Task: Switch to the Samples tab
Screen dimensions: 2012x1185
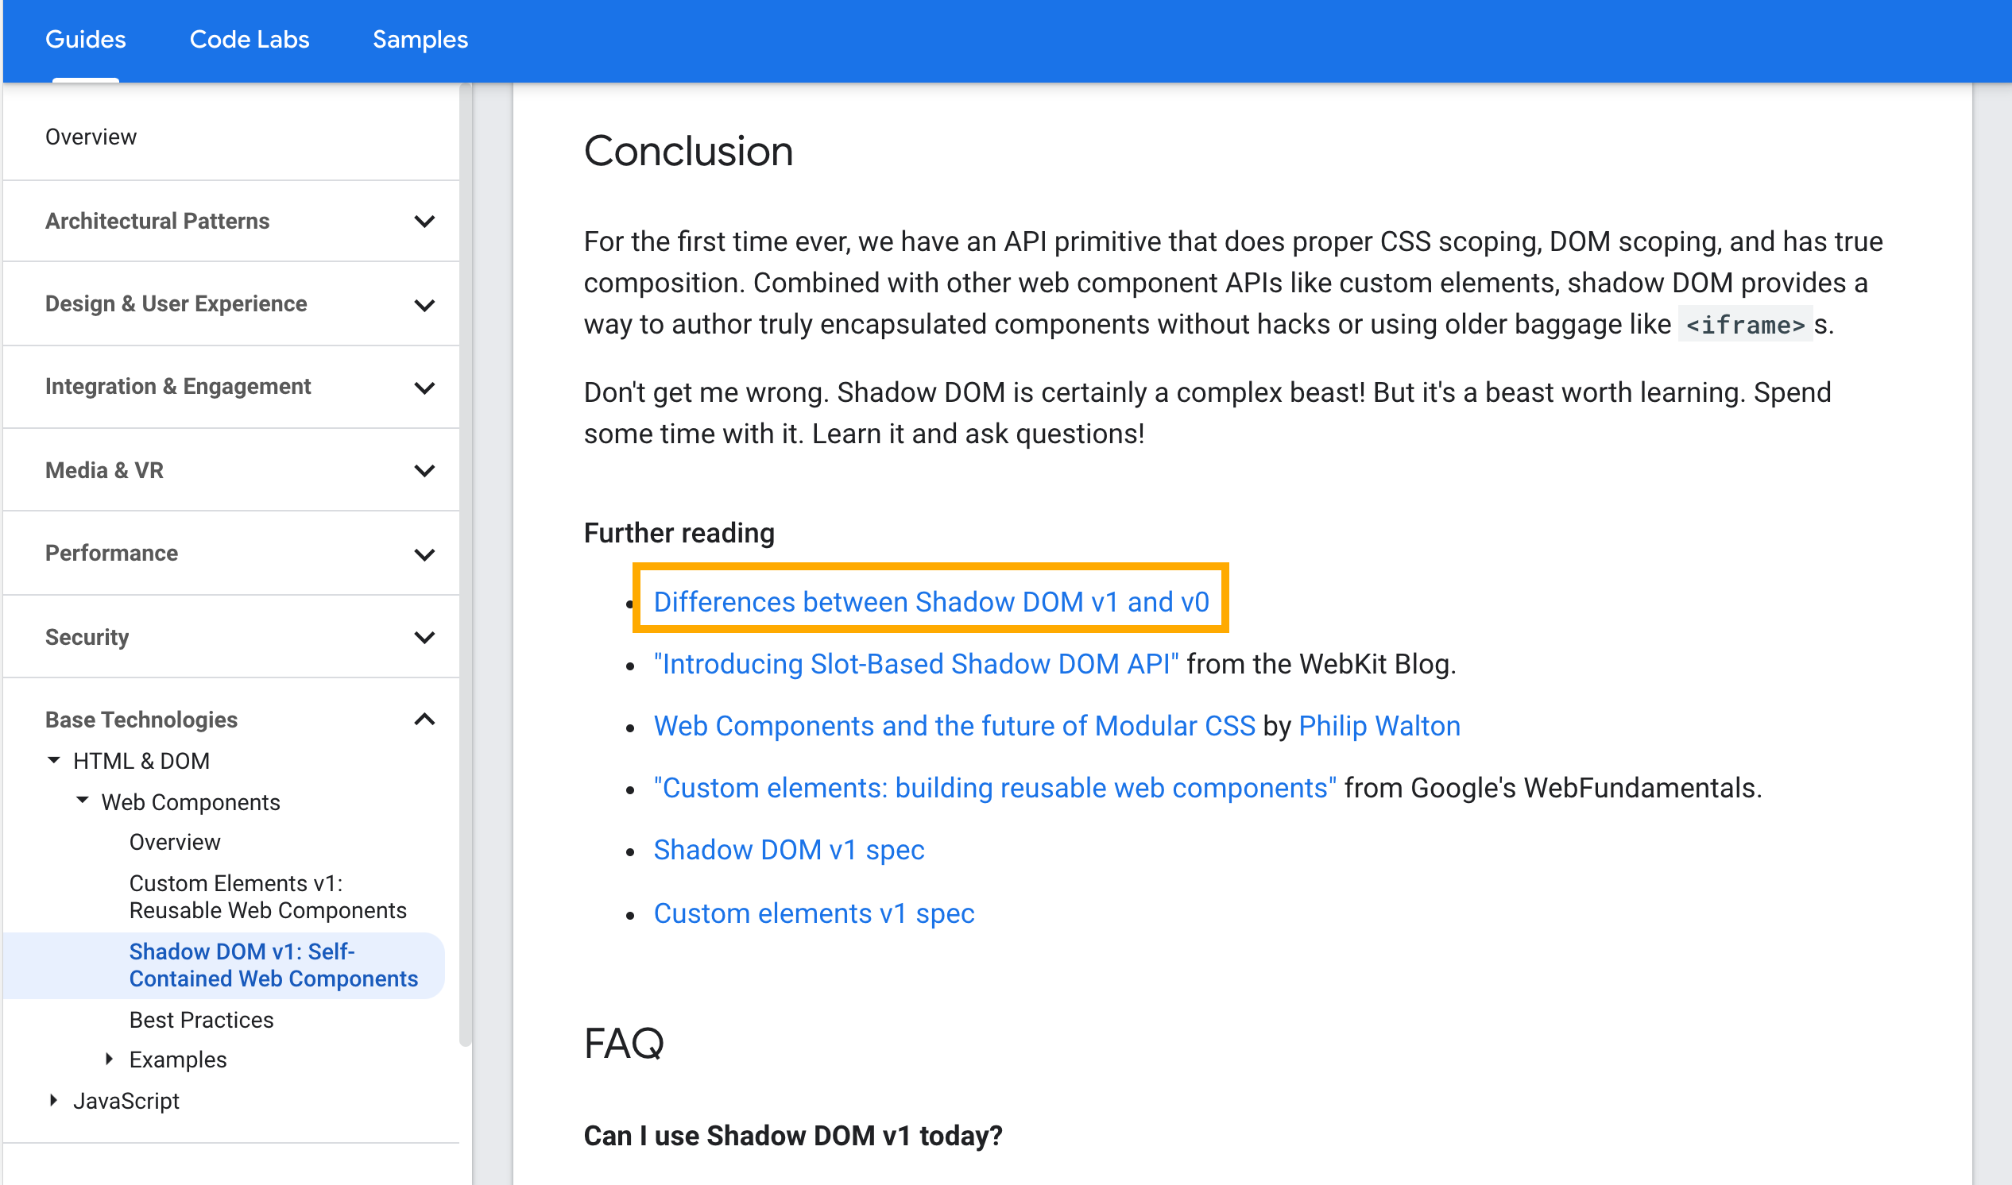Action: pyautogui.click(x=420, y=39)
